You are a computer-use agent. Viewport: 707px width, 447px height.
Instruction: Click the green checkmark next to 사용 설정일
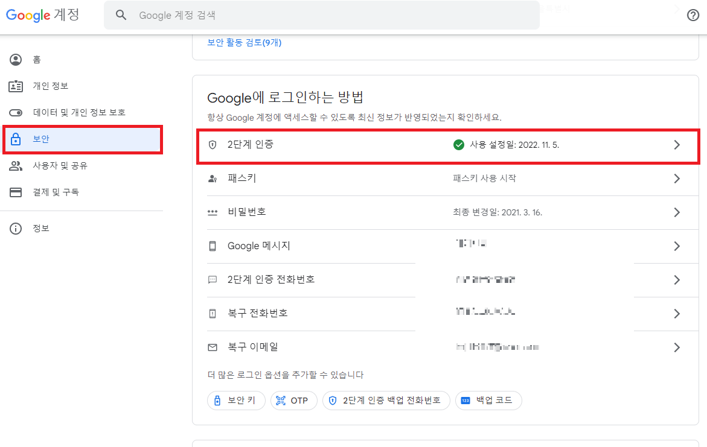pyautogui.click(x=459, y=145)
